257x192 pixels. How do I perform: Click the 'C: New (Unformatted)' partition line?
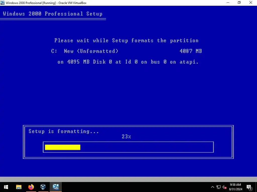click(85, 51)
